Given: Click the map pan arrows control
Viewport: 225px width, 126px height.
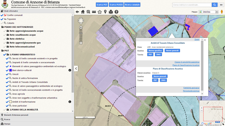Looking at the screenshot, I should (81, 21).
